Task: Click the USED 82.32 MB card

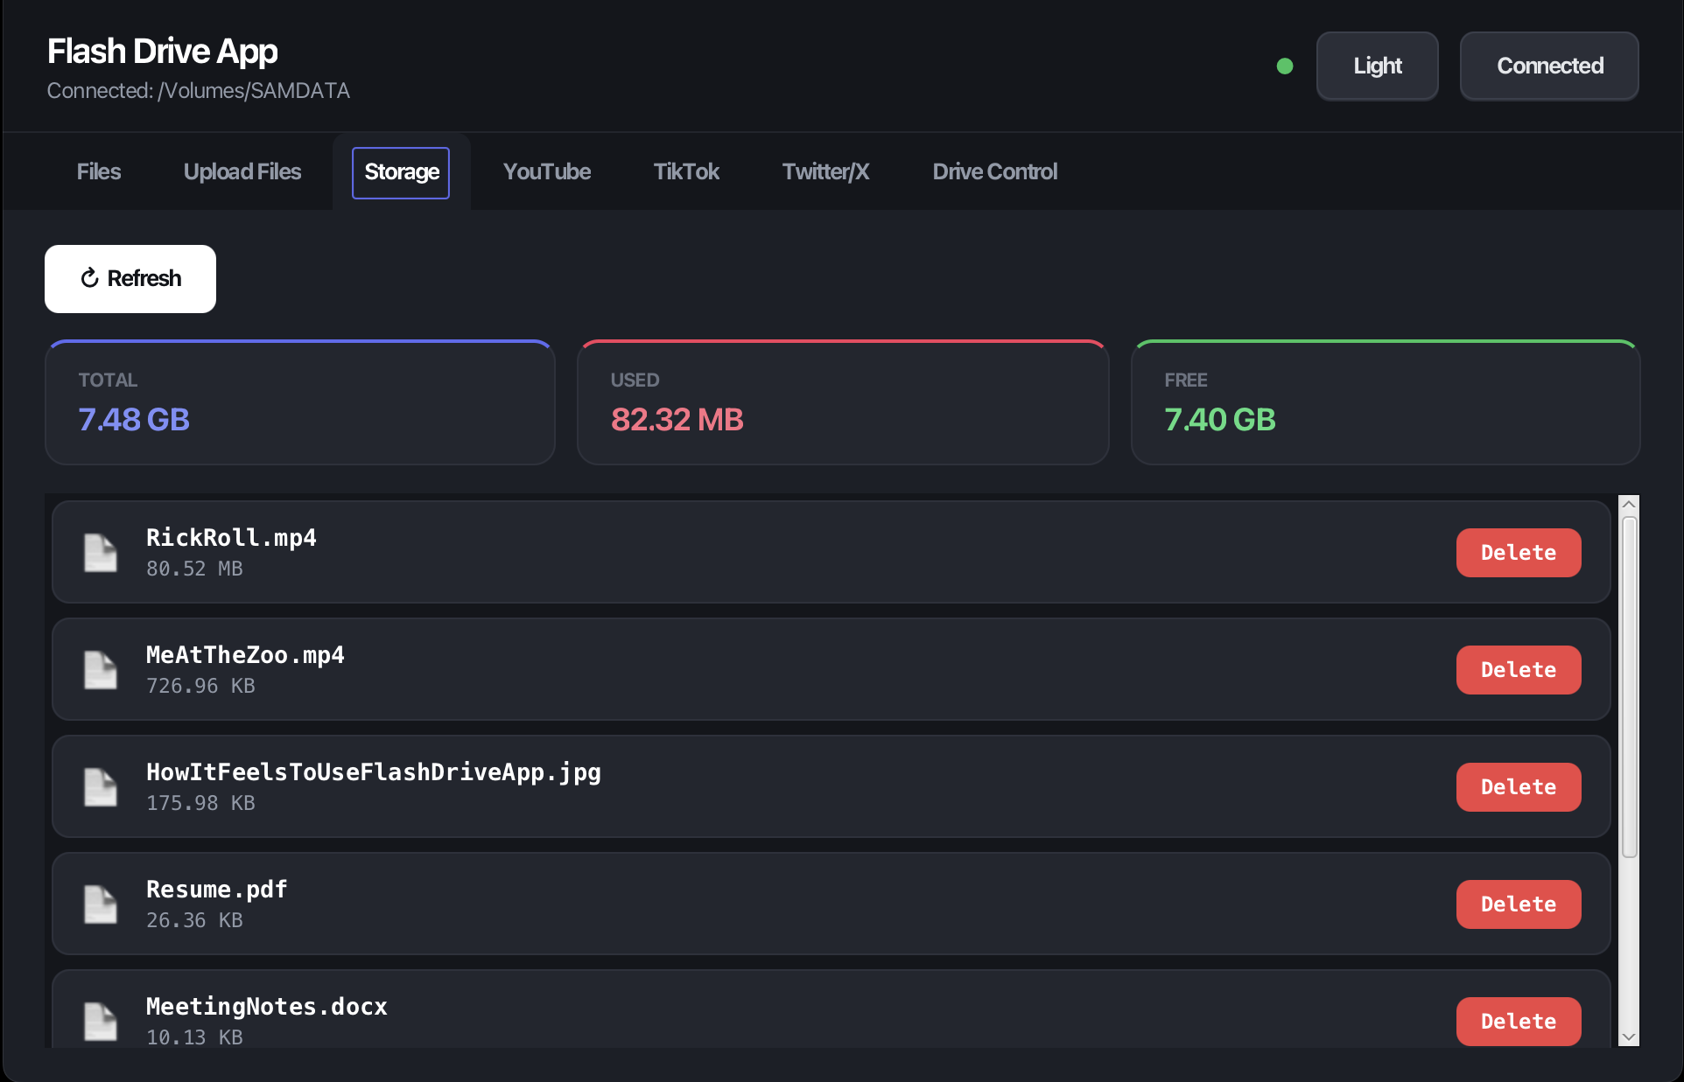Action: tap(843, 403)
